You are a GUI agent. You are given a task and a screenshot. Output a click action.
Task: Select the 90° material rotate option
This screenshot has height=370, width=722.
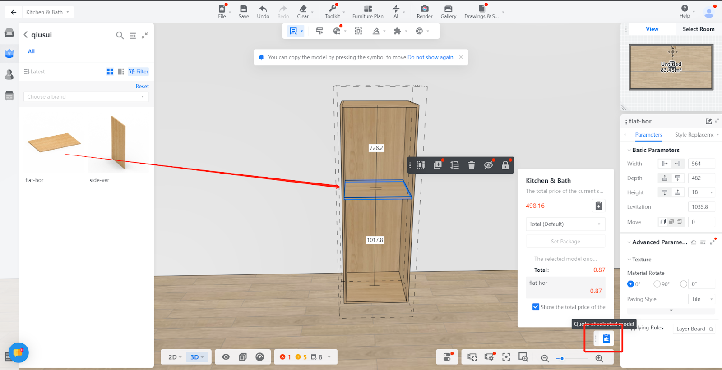click(x=657, y=284)
